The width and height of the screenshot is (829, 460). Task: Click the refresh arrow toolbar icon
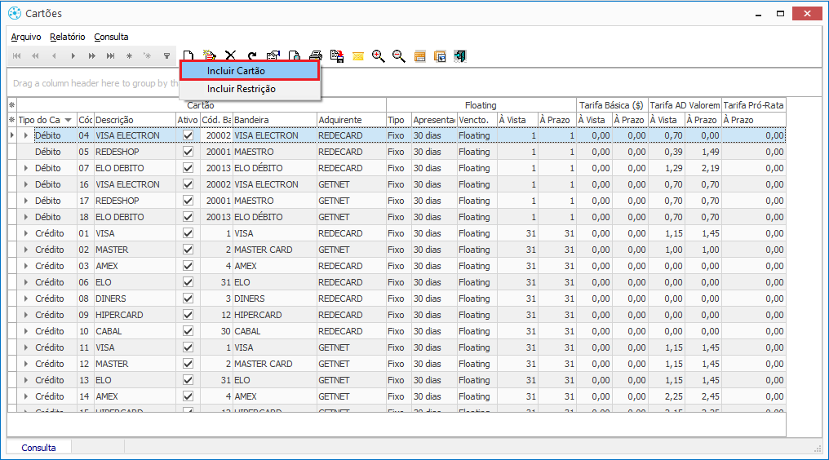[x=252, y=56]
